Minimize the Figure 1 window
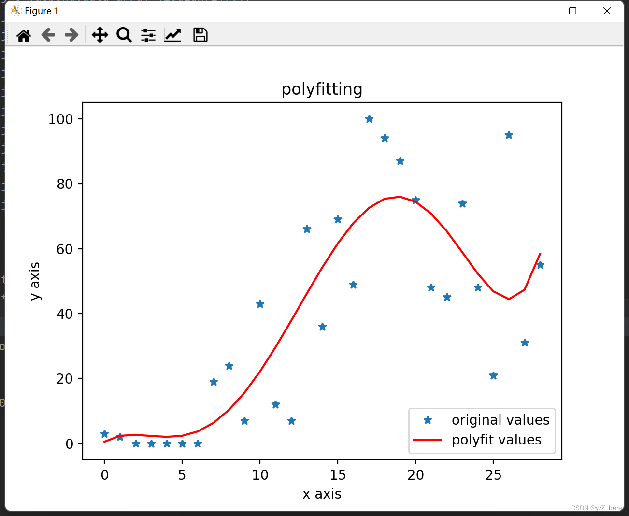The height and width of the screenshot is (516, 629). pos(540,11)
